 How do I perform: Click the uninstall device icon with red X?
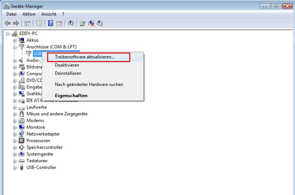91,23
